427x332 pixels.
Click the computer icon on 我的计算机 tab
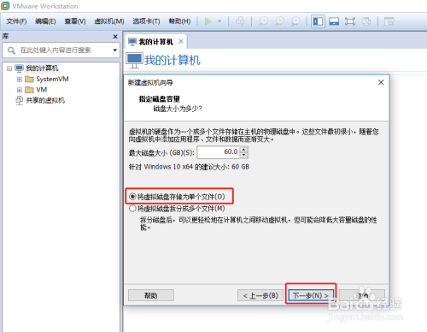click(132, 42)
